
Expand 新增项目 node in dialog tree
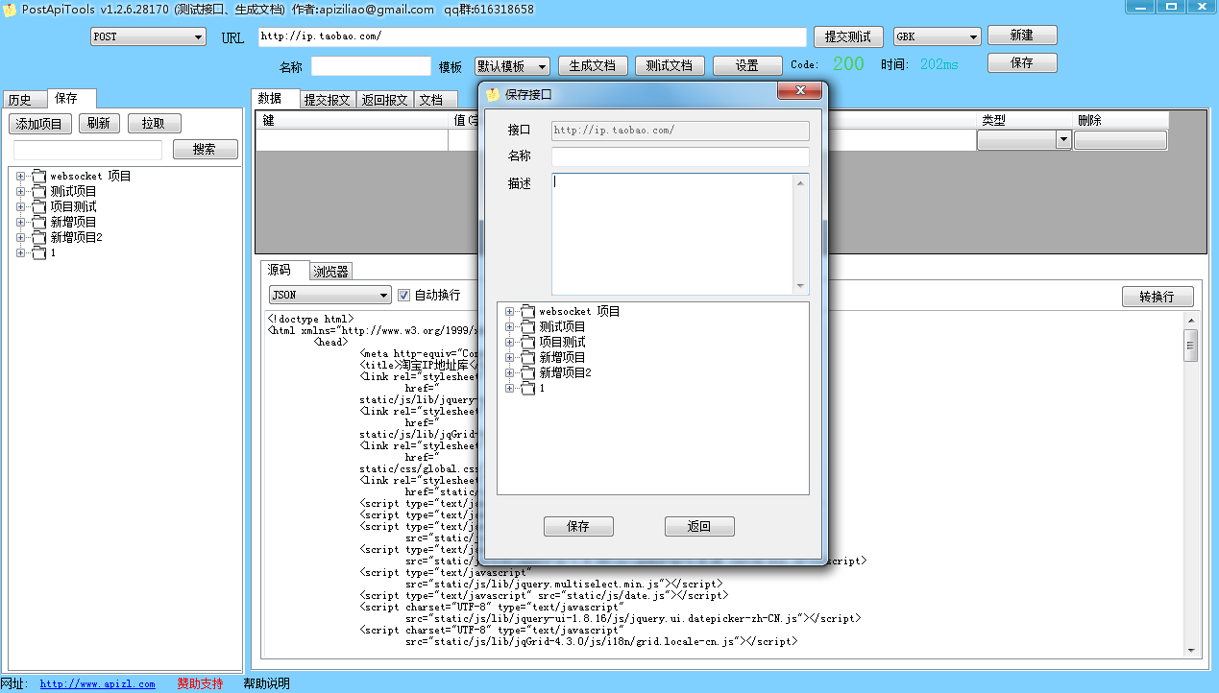510,358
